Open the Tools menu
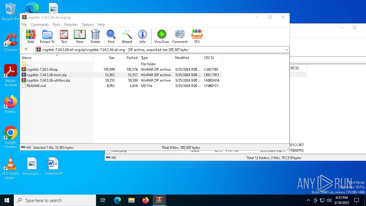The width and height of the screenshot is (366, 206). tap(56, 25)
